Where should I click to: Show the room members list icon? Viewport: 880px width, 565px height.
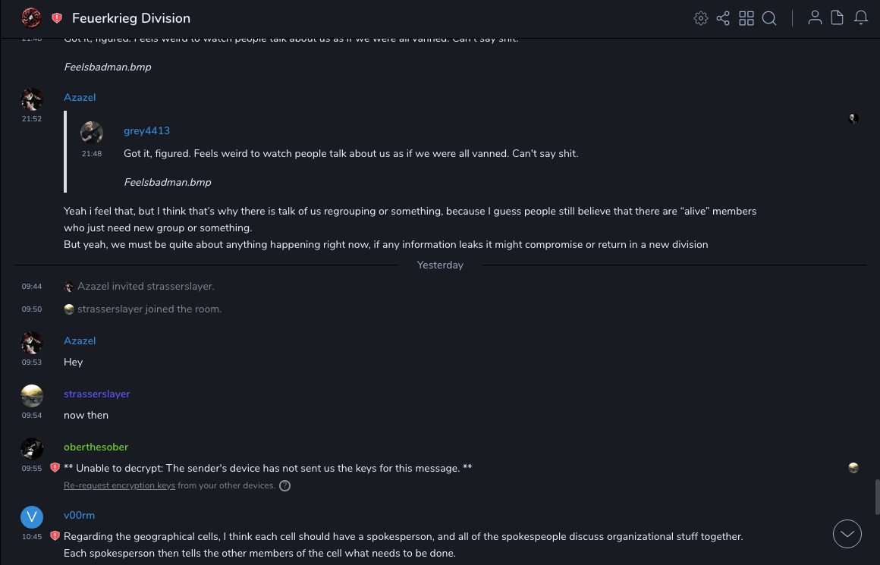coord(815,18)
